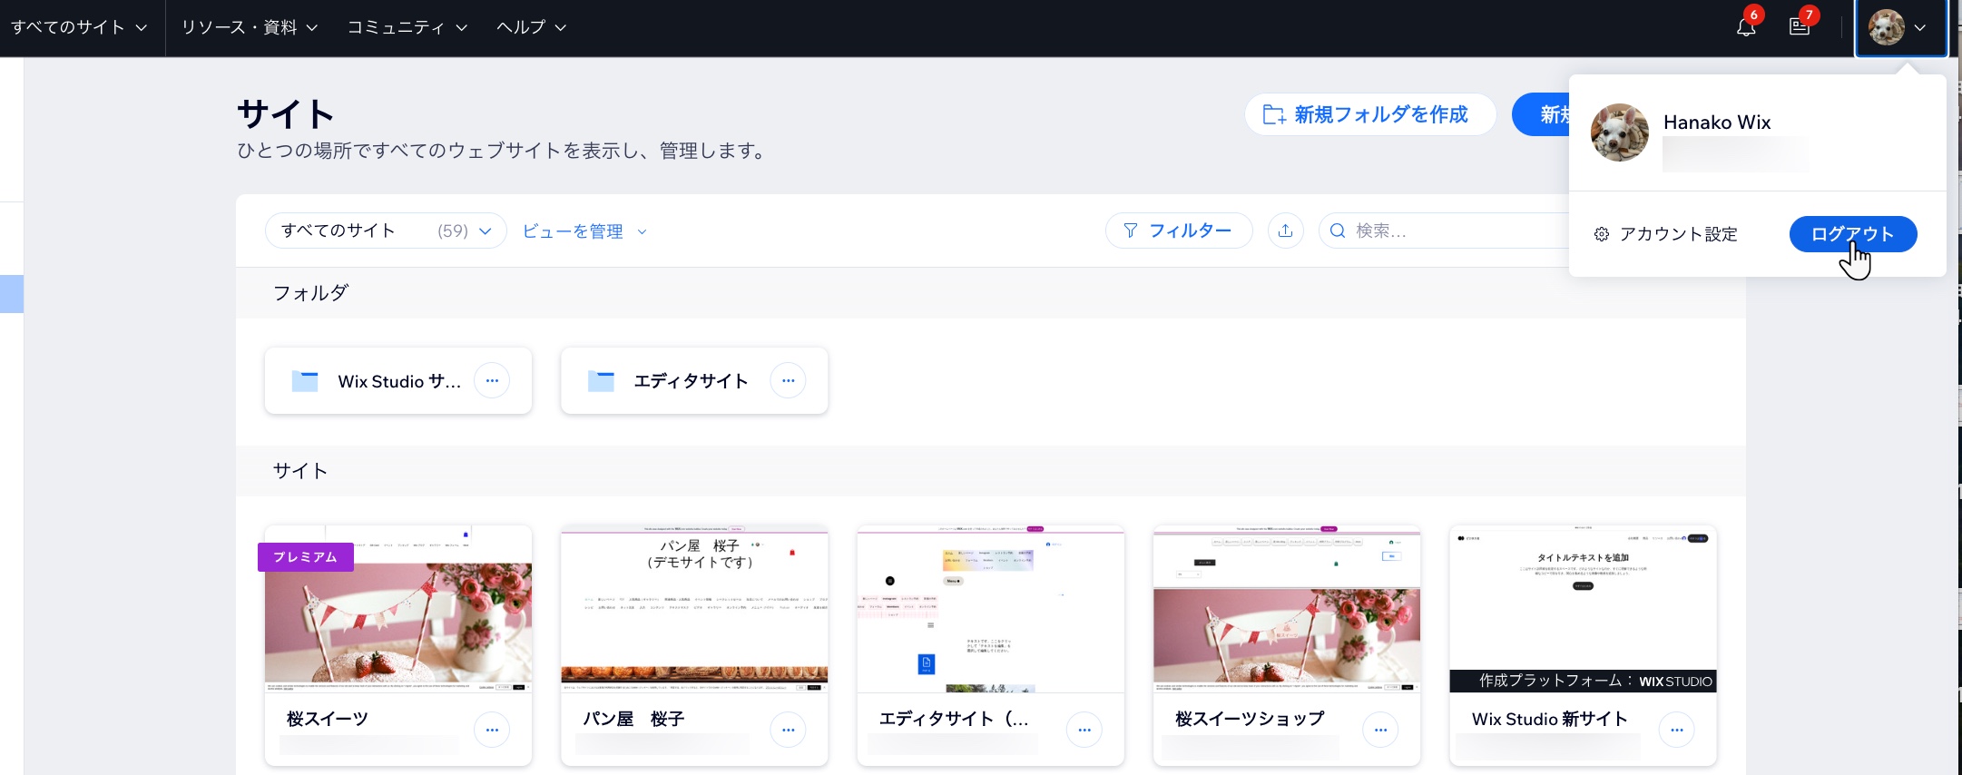Click the partially hidden blue 新規 button
Screen dimensions: 1962x775
1541,114
